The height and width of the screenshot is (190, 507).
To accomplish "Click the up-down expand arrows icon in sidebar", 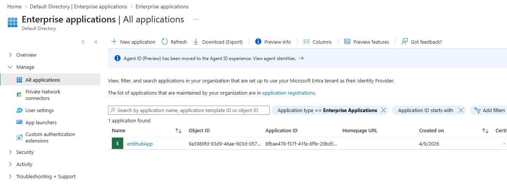I will click(83, 42).
